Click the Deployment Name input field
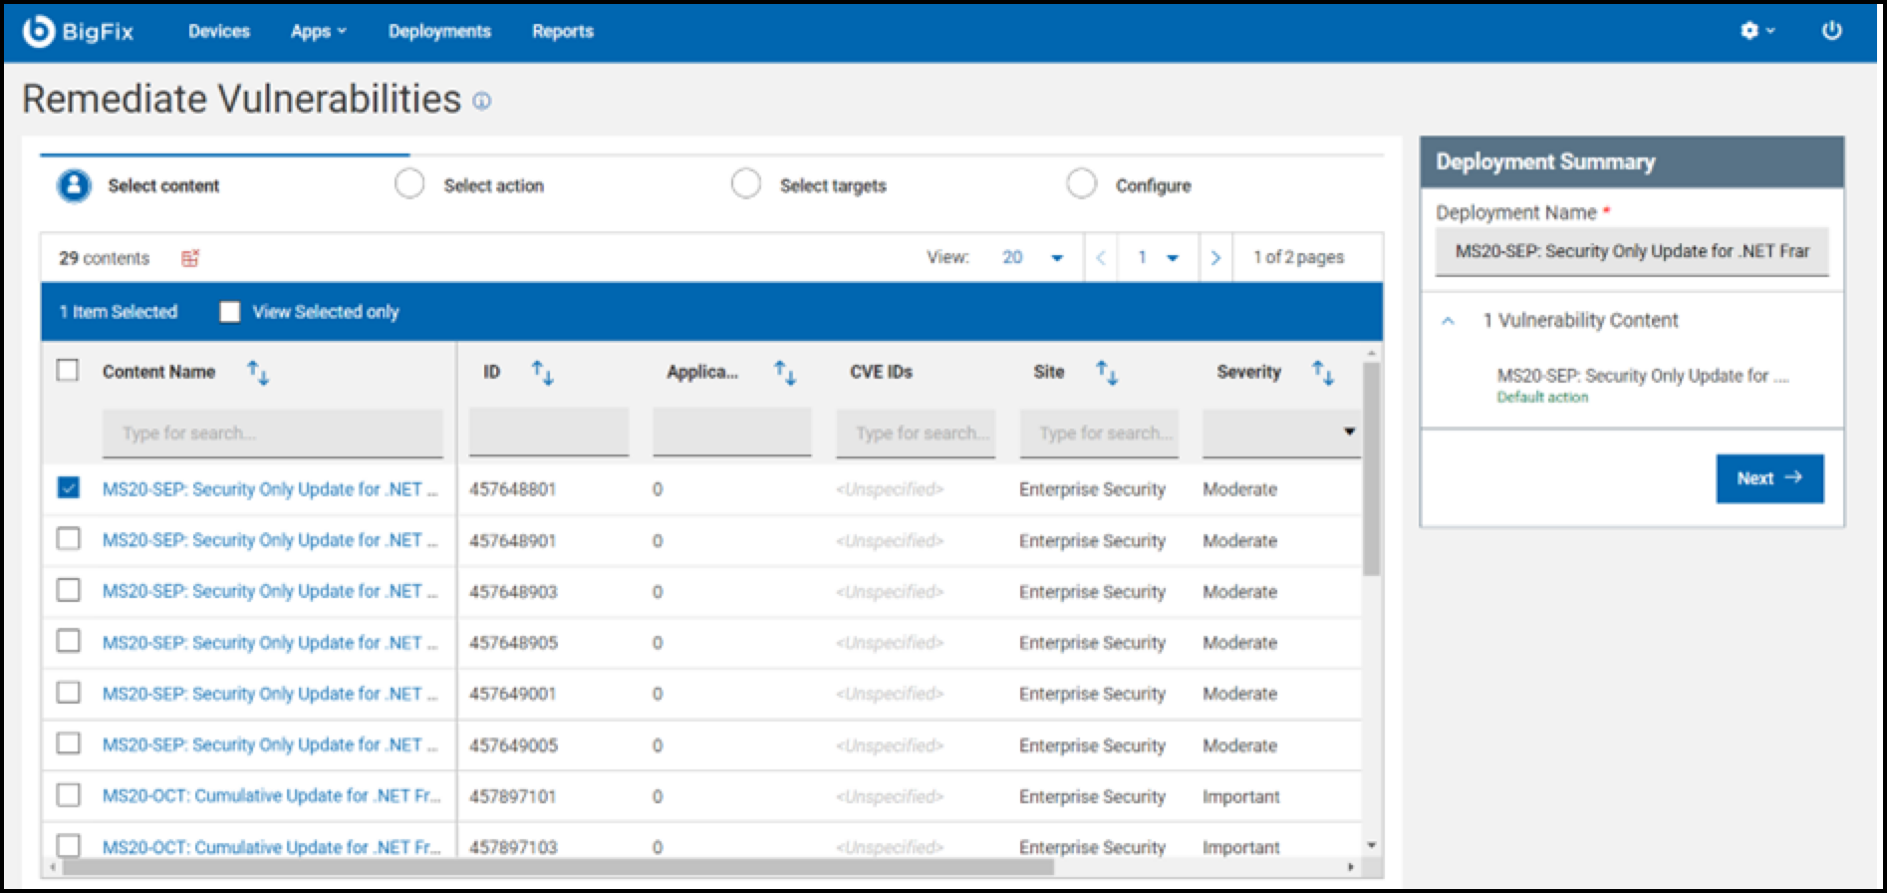 point(1631,252)
